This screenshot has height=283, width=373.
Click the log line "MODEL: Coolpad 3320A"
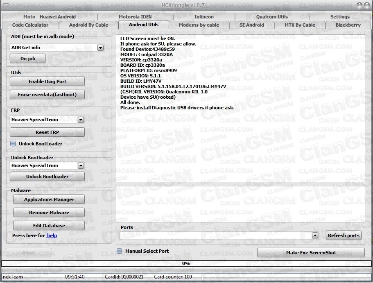click(x=147, y=54)
